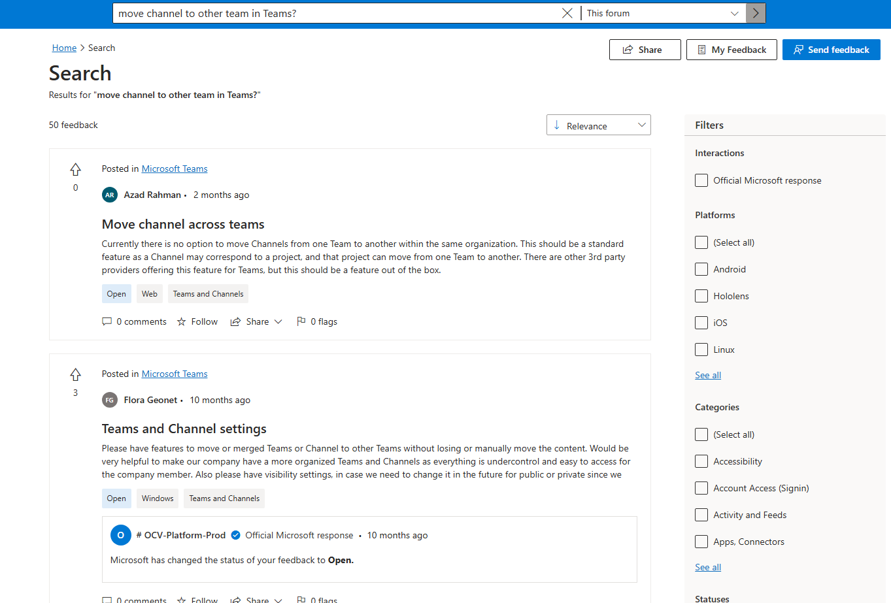This screenshot has height=603, width=891.
Task: Check the Apps, Connectors category
Action: coord(701,542)
